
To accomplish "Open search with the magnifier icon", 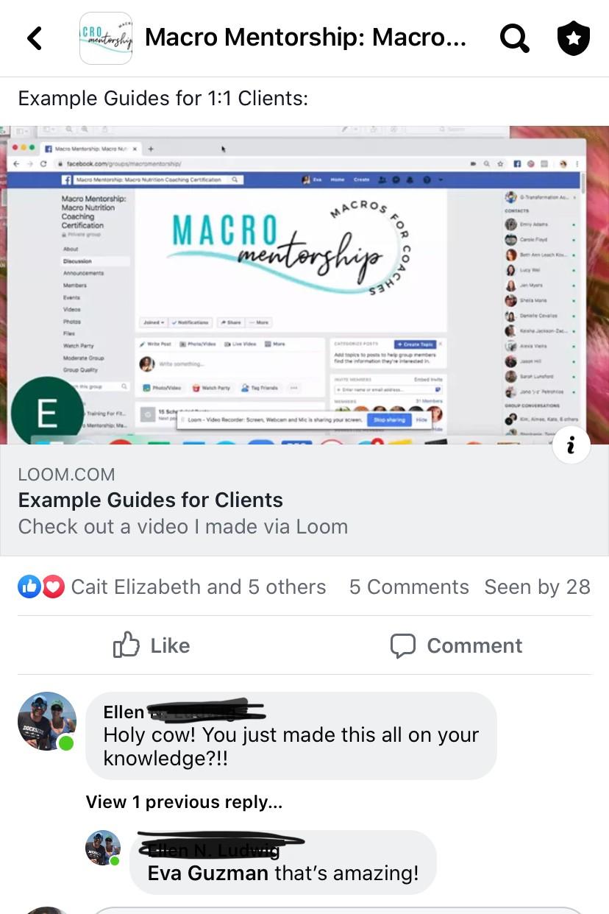I will 514,38.
